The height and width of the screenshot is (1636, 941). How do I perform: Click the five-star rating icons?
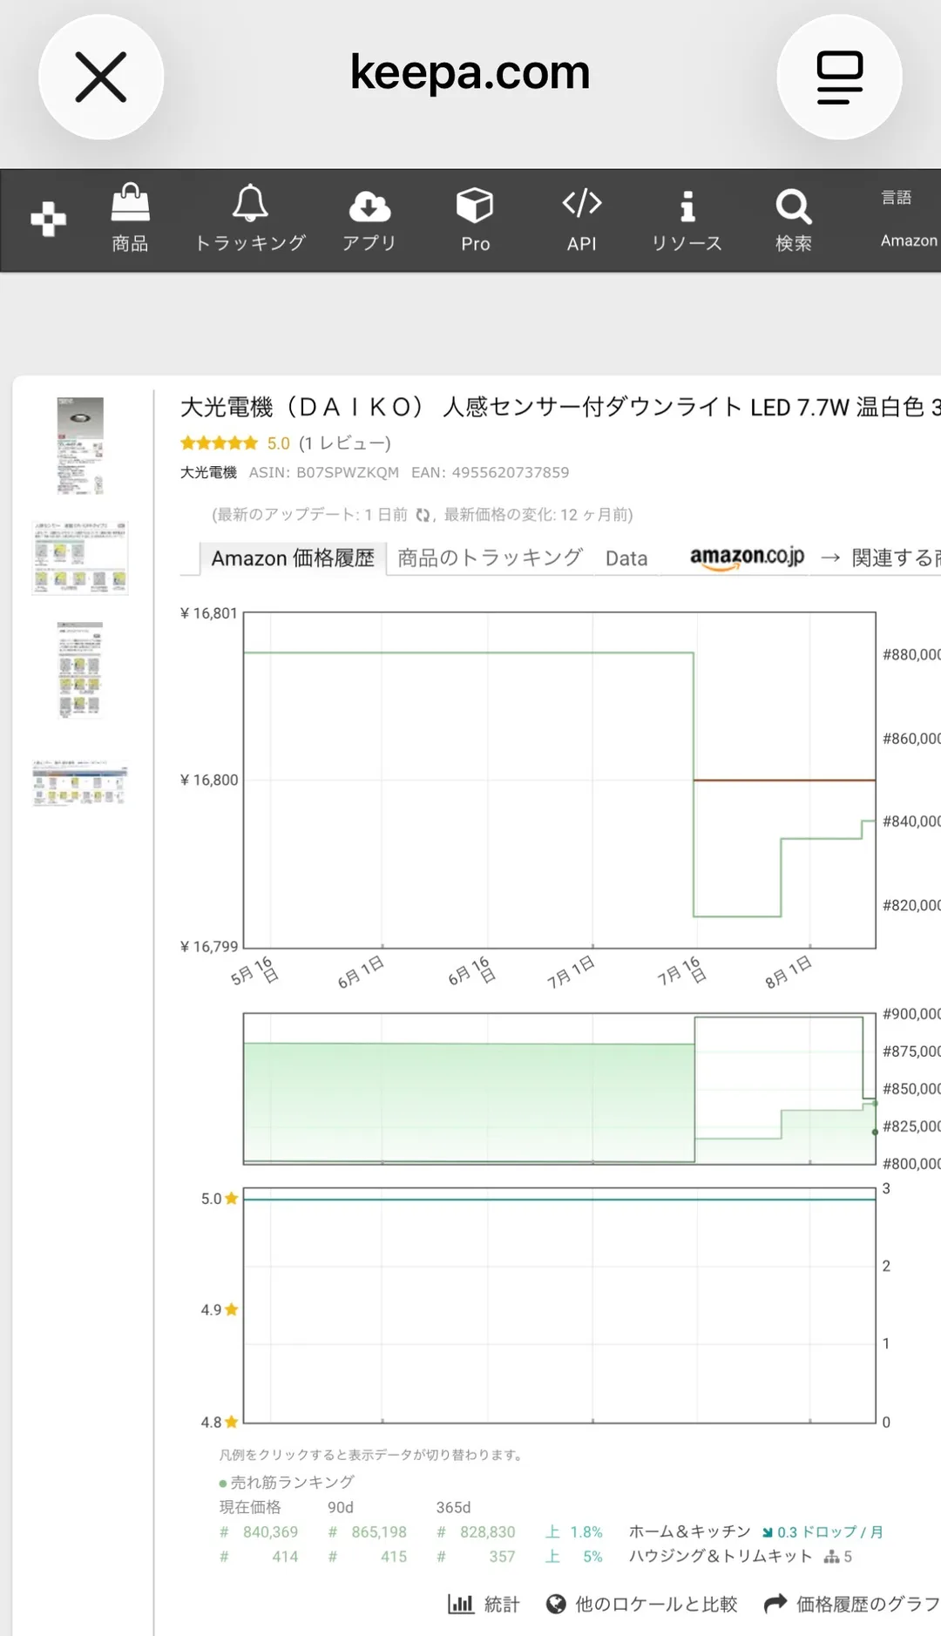coord(219,443)
